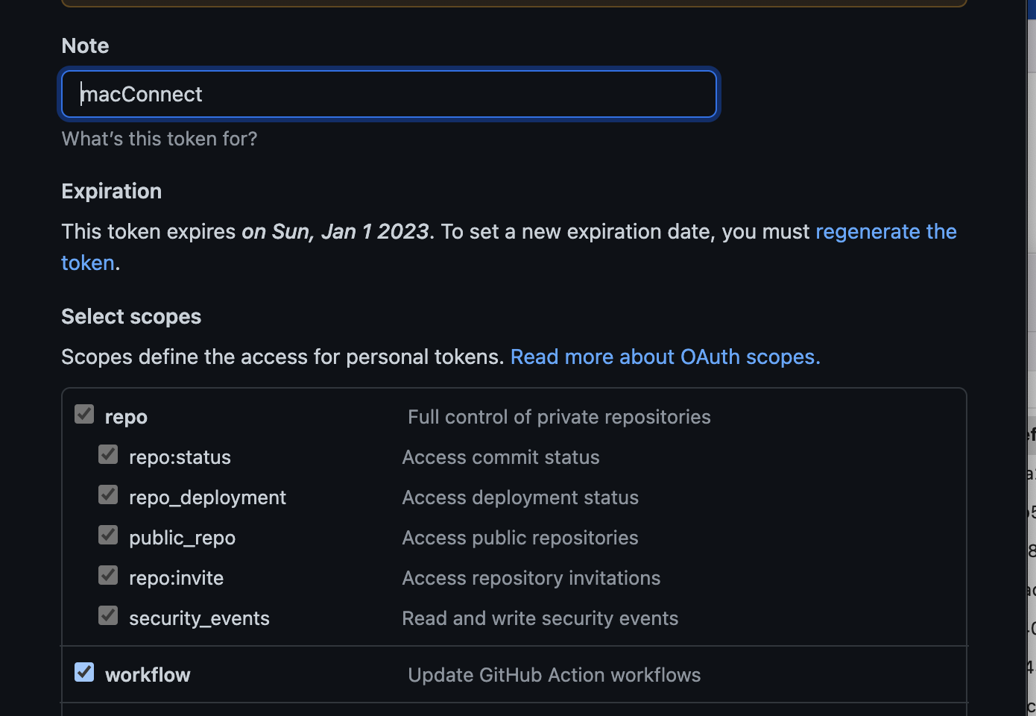Open the regenerate the token link
This screenshot has width=1036, height=716.
click(x=885, y=231)
